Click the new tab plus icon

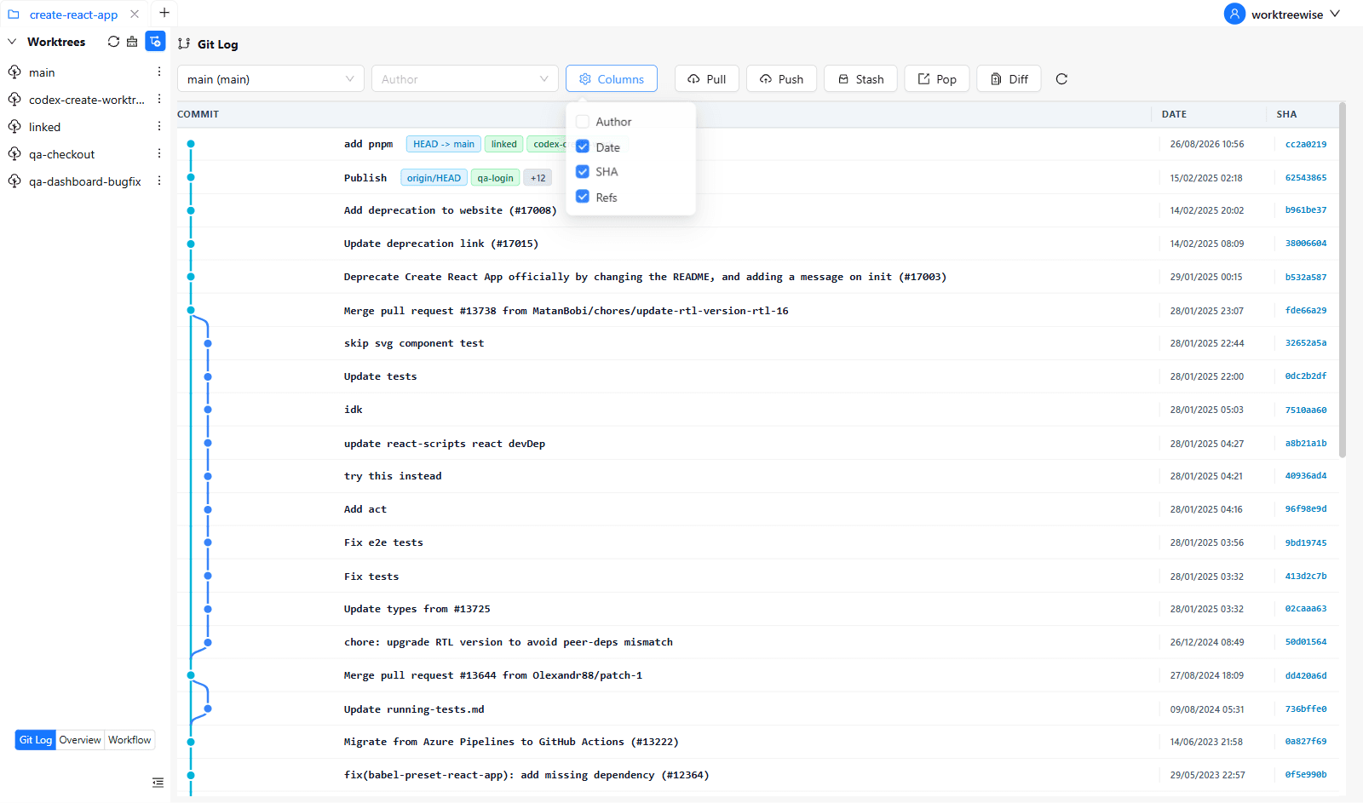pos(164,13)
